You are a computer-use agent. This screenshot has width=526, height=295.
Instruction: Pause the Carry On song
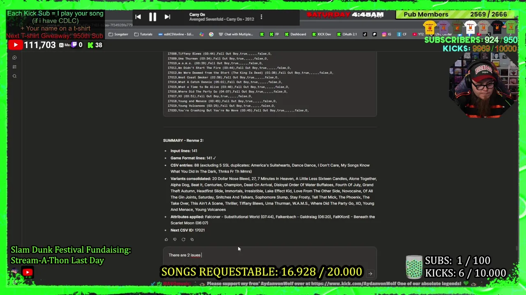click(x=152, y=17)
